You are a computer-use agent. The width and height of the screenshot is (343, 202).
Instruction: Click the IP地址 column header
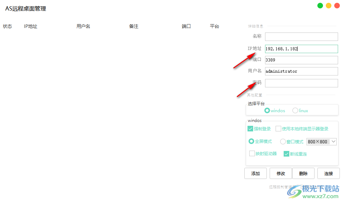click(31, 26)
